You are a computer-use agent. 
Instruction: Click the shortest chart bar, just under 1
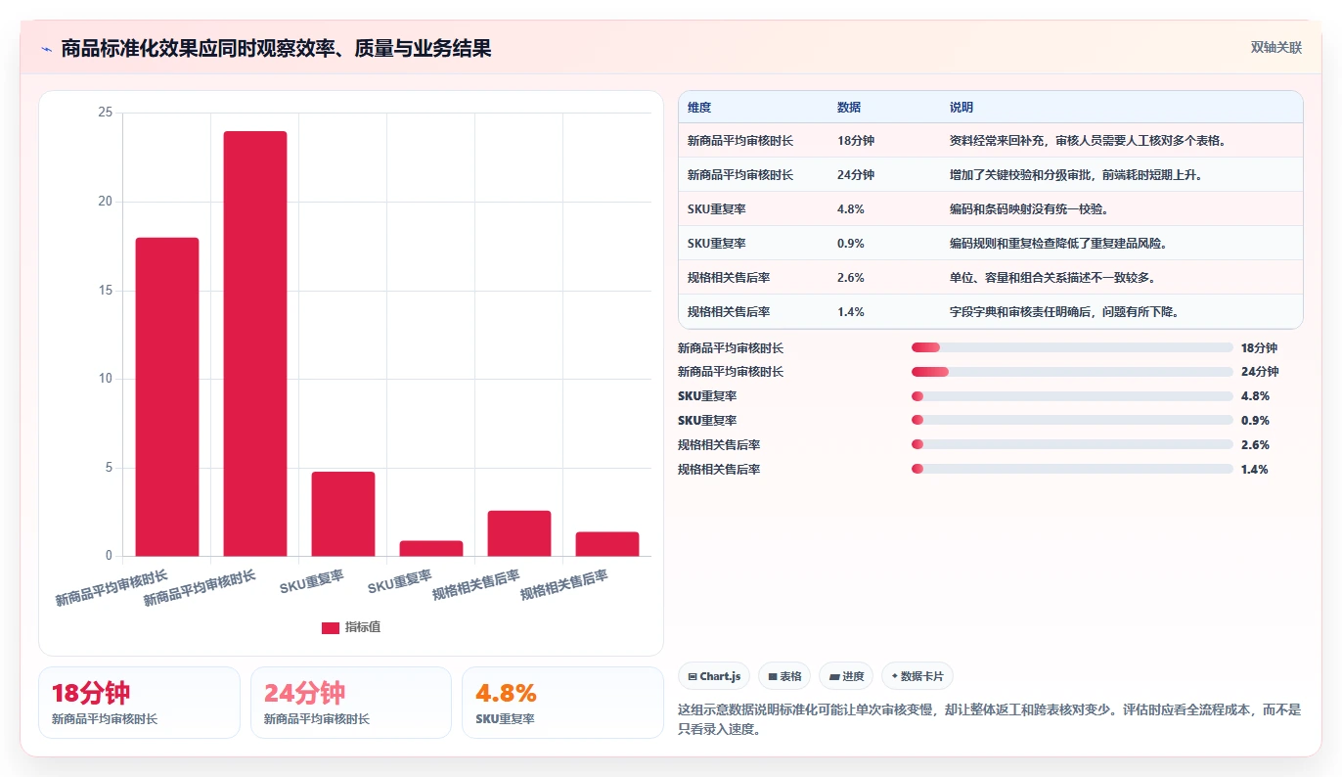tap(431, 548)
